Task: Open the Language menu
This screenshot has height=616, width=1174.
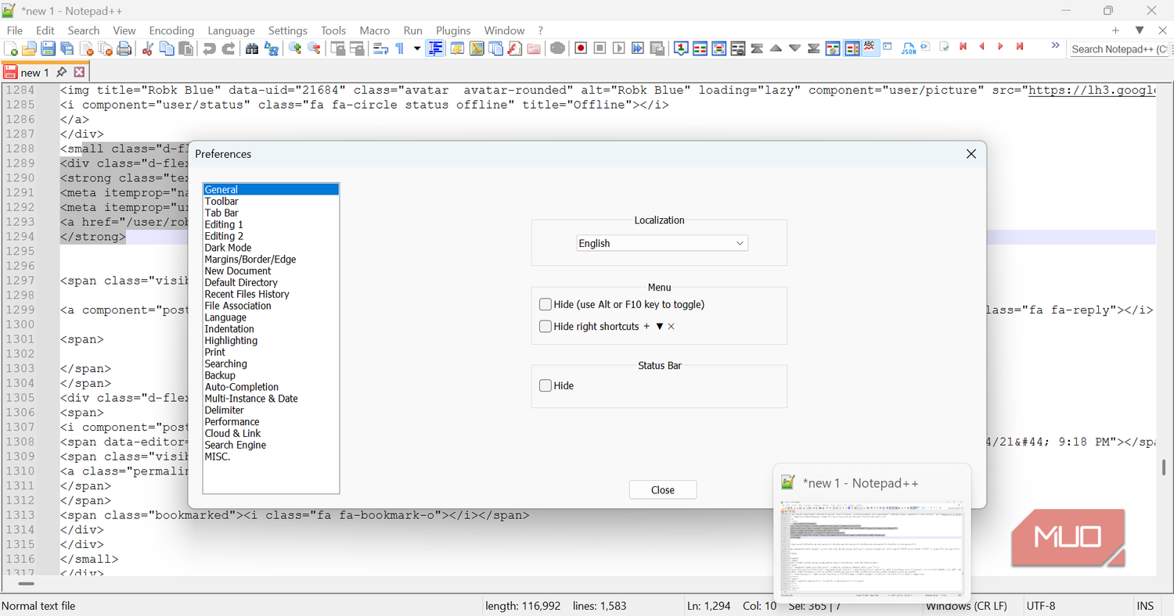Action: [x=231, y=30]
